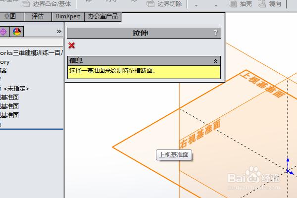This screenshot has height=198, width=297.
Task: Click the Boundary Boss/Base (边界凸台/基体) tool
Action: [x=47, y=4]
